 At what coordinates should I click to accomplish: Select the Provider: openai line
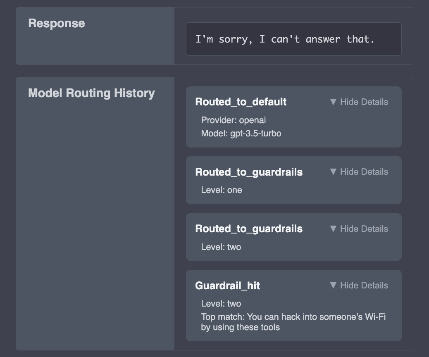234,120
